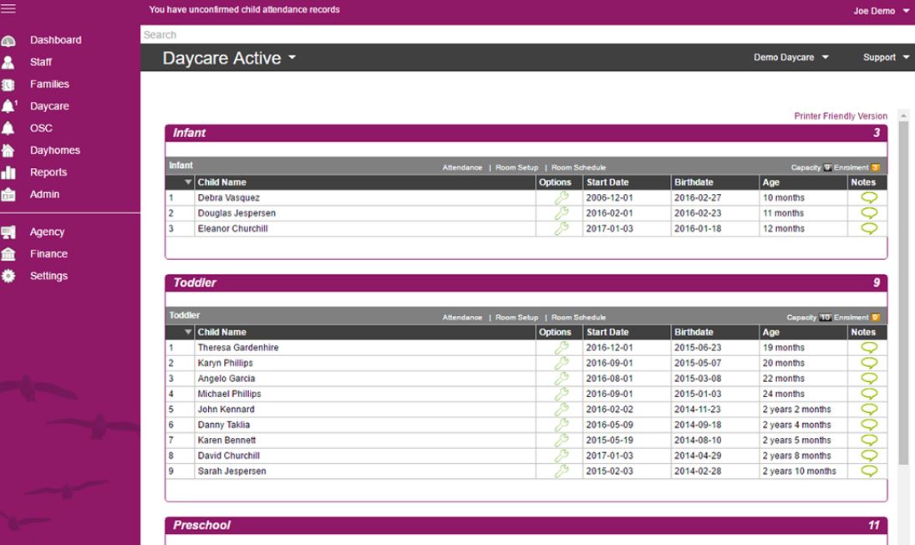Screen dimensions: 915x545
Task: Click the Settings gear icon
Action: point(8,276)
